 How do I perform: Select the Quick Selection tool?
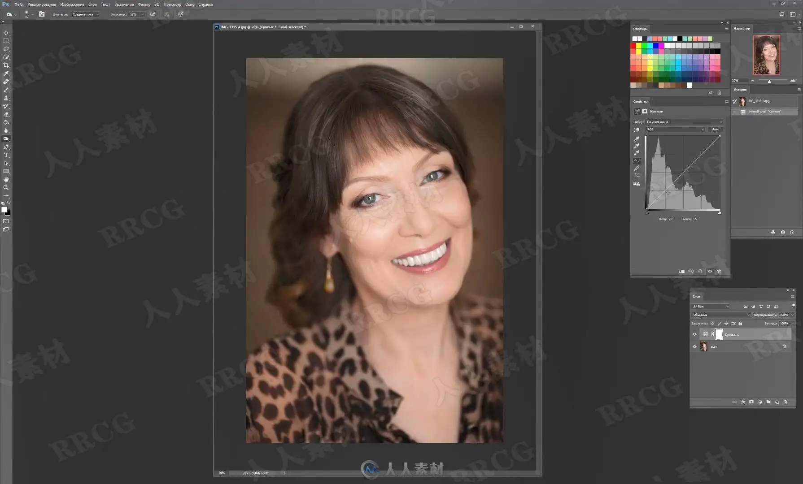(6, 57)
